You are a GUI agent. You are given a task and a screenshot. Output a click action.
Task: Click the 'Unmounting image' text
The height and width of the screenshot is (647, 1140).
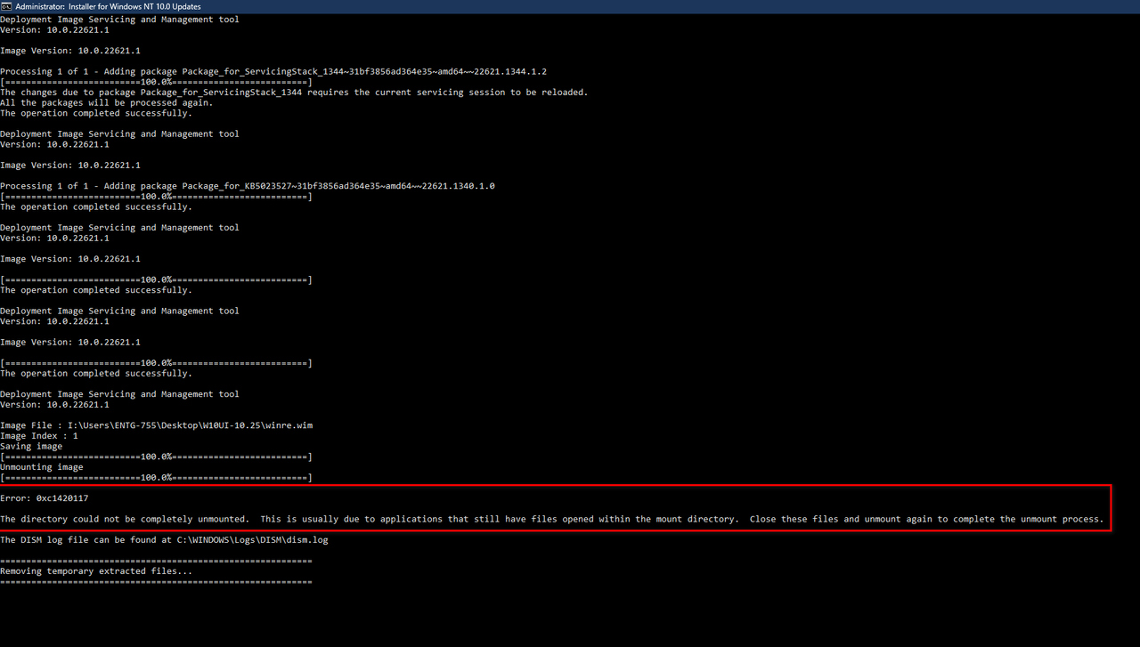pyautogui.click(x=42, y=467)
